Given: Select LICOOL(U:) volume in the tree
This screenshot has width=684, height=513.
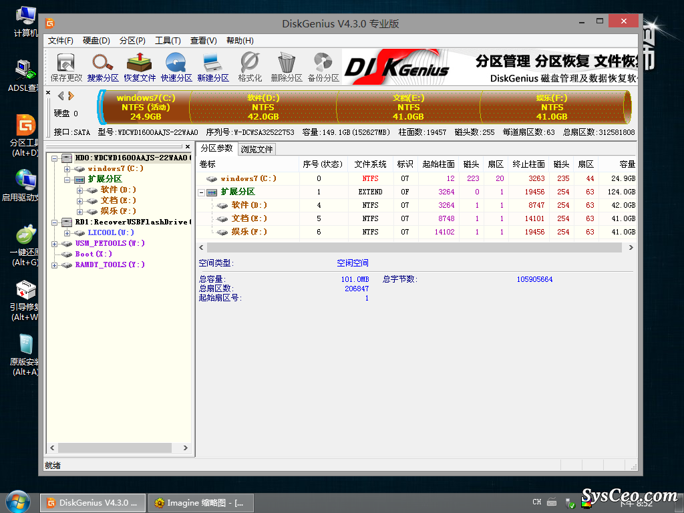Looking at the screenshot, I should click(111, 232).
